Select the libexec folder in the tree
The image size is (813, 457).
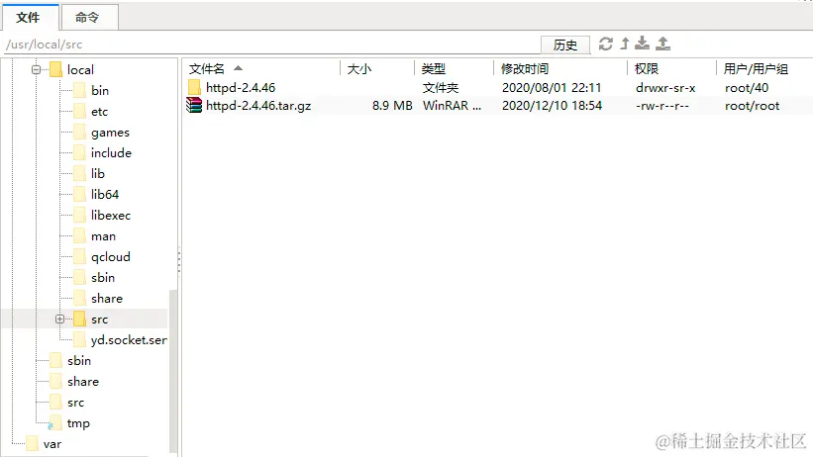pos(111,215)
